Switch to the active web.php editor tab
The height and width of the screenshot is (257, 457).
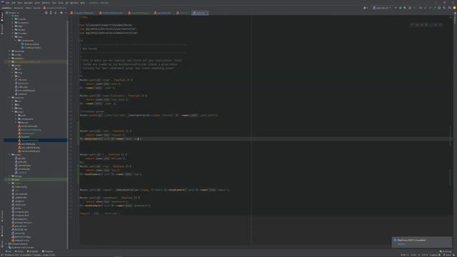pyautogui.click(x=200, y=13)
